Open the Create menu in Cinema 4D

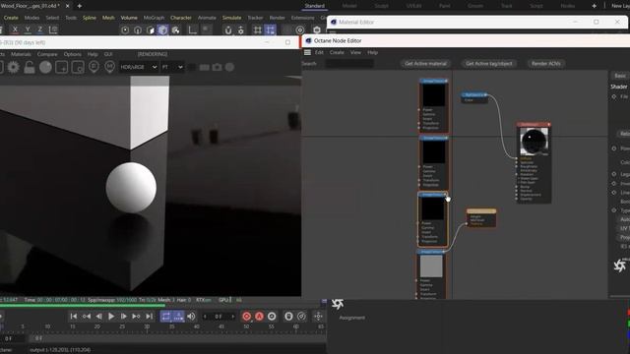click(11, 18)
